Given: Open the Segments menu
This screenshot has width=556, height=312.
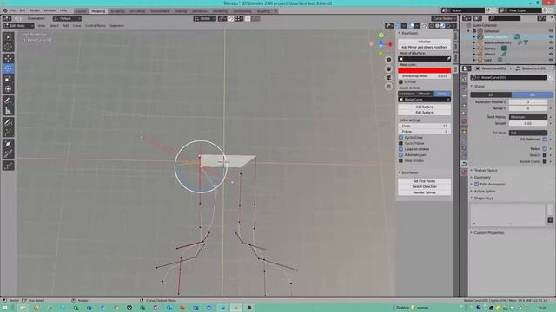Looking at the screenshot, I should [116, 26].
